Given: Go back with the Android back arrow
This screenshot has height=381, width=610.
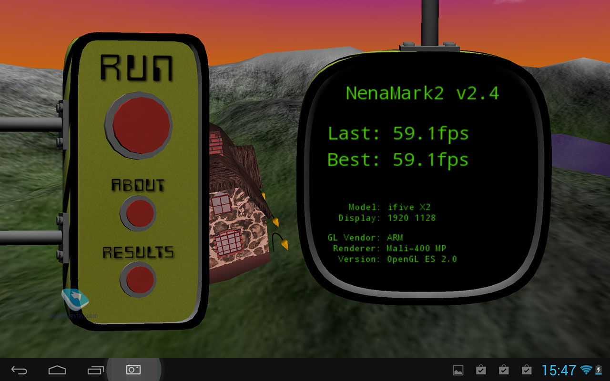Looking at the screenshot, I should pyautogui.click(x=20, y=370).
